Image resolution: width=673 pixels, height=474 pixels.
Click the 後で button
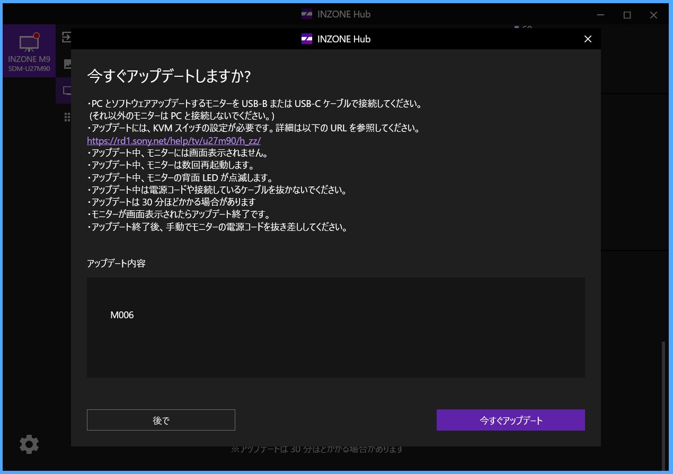point(161,420)
